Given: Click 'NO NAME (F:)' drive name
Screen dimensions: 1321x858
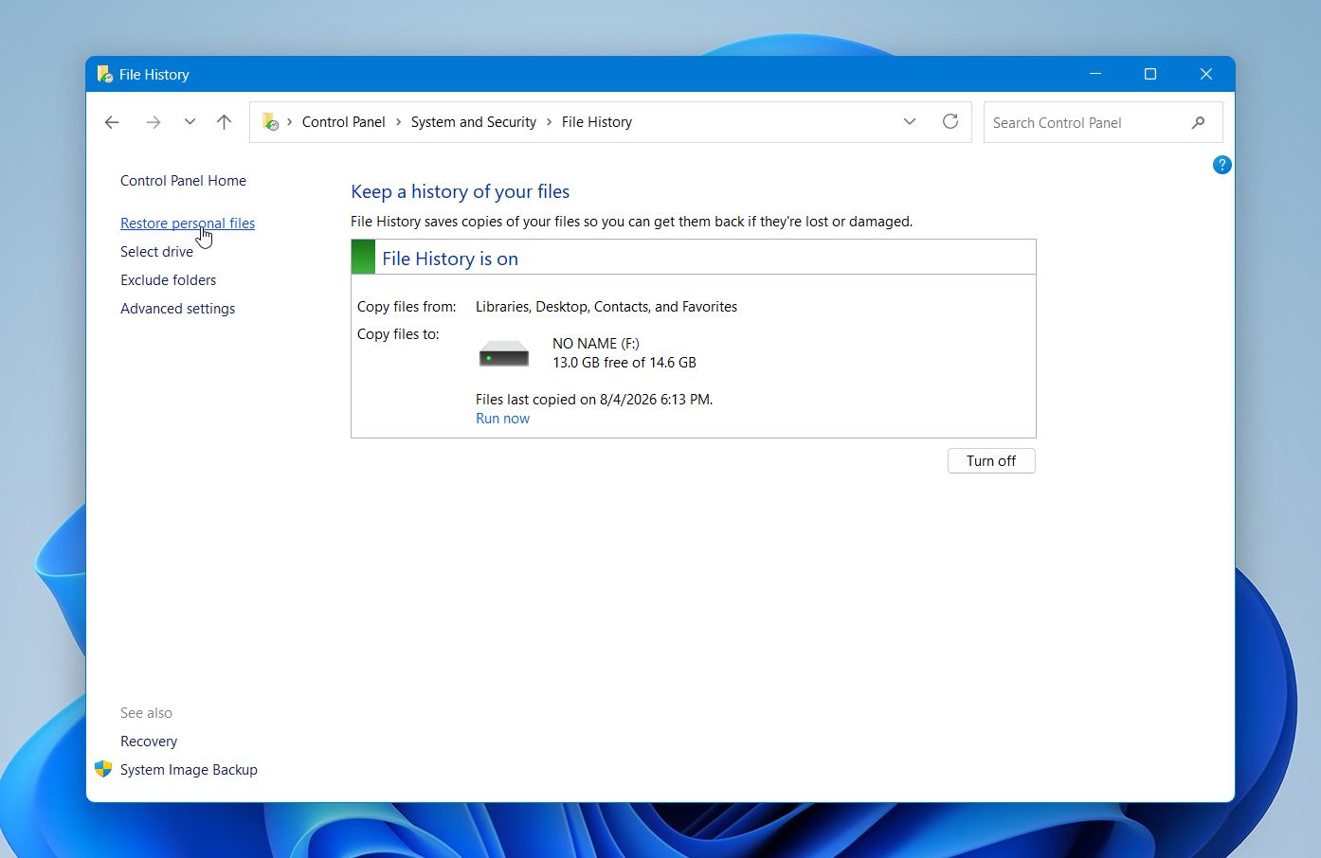Looking at the screenshot, I should pyautogui.click(x=596, y=344).
